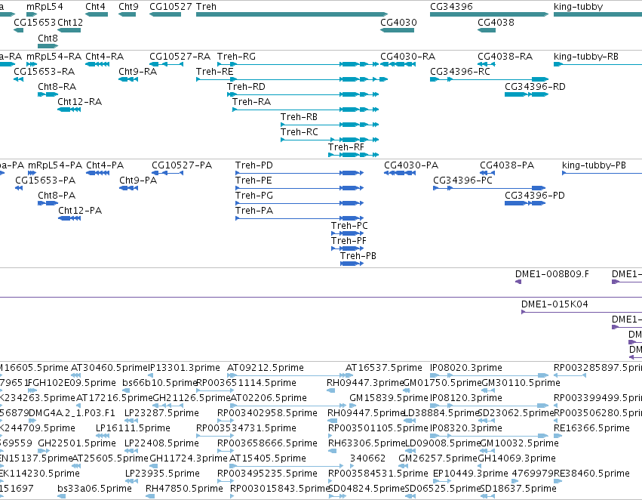Click the Treh-PB protein label
Image resolution: width=642 pixels, height=500 pixels.
[358, 256]
